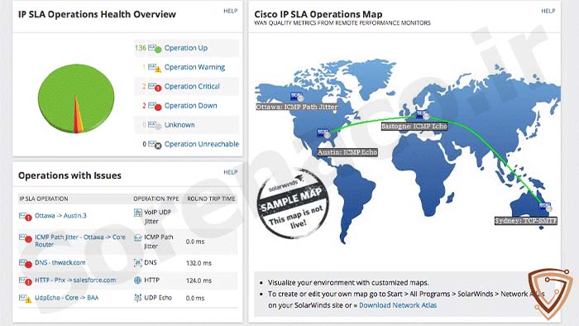Screen dimensions: 579x326
Task: Open the Download Network Atlas link
Action: tap(398, 305)
